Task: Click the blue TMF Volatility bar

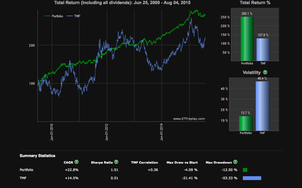Action: point(262,106)
